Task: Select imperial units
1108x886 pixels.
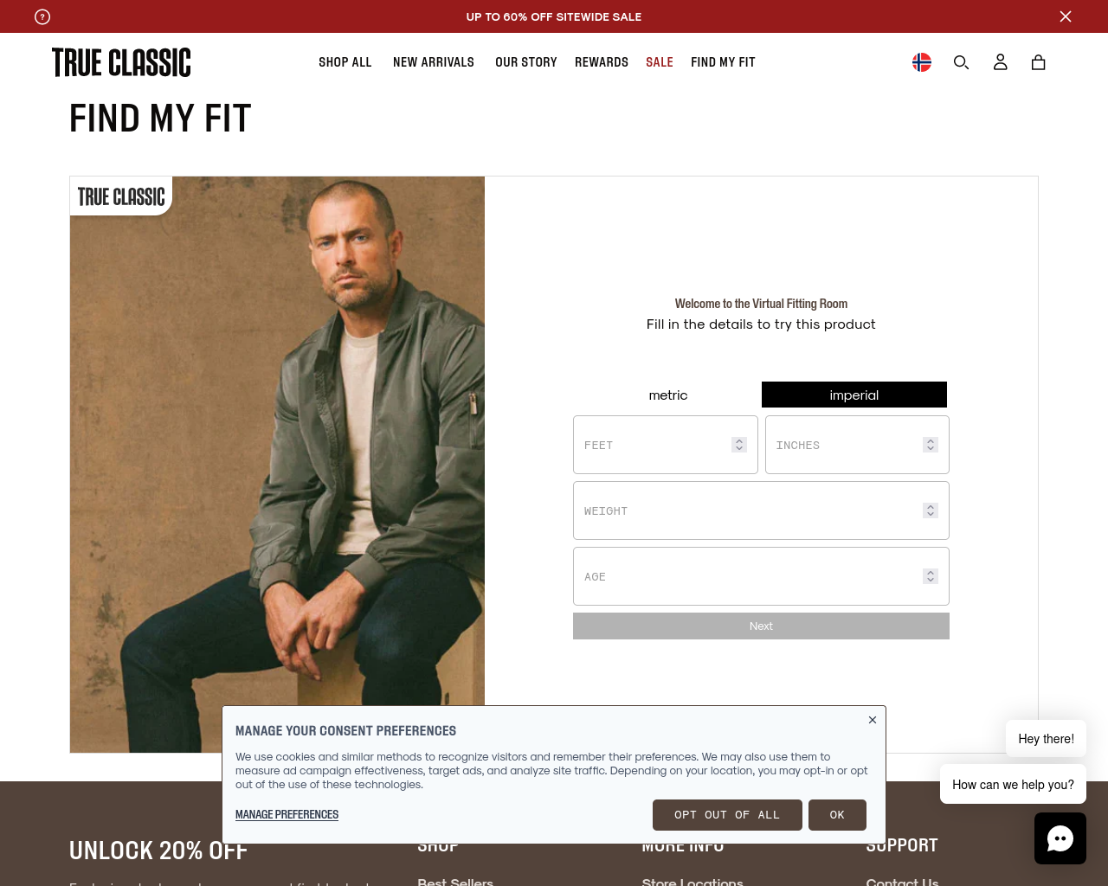Action: pyautogui.click(x=854, y=395)
